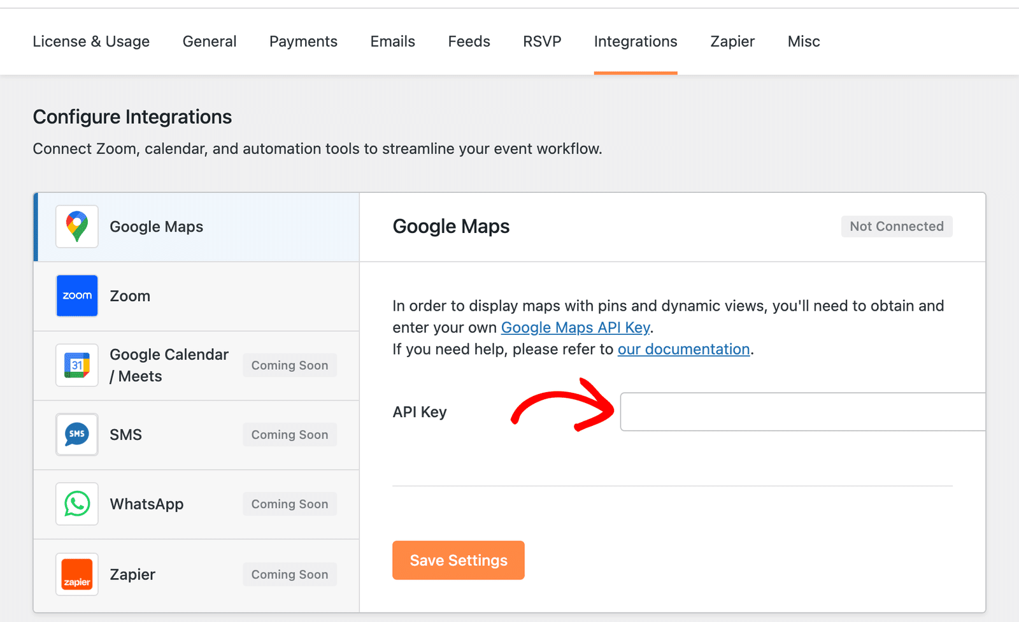Viewport: 1019px width, 622px height.
Task: Select the Zoom label in the integrations list
Action: [x=130, y=296]
